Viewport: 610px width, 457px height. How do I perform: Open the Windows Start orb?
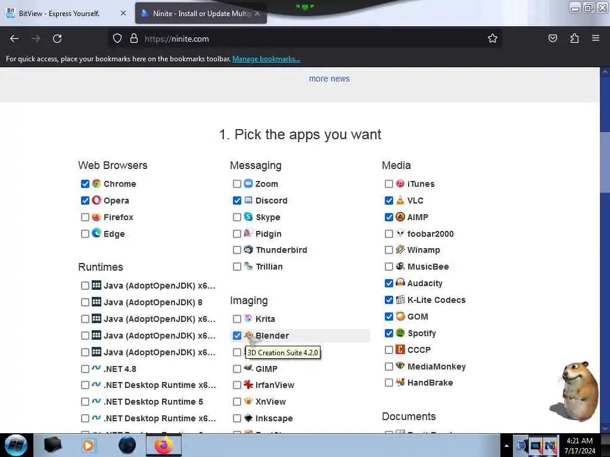[x=16, y=445]
